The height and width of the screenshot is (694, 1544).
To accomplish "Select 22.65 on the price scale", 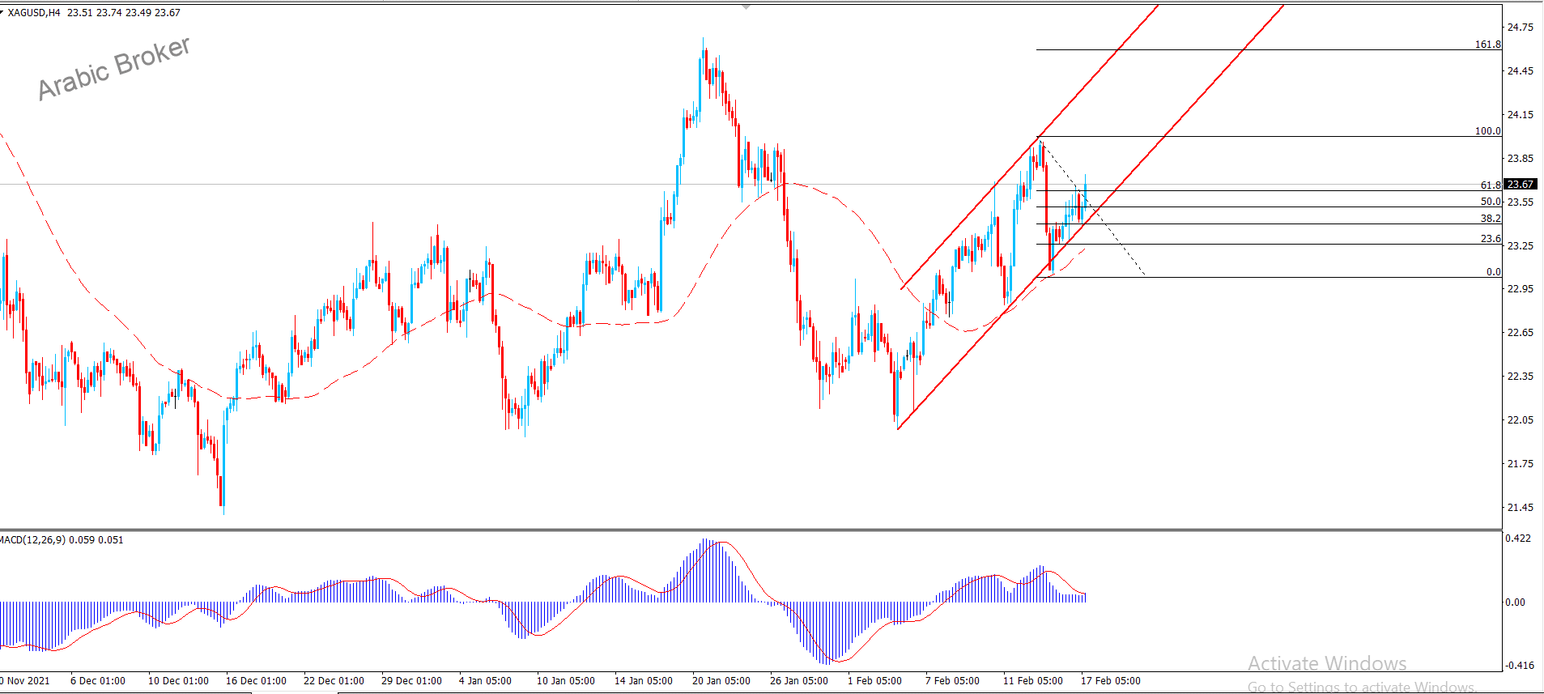I will (x=1520, y=333).
